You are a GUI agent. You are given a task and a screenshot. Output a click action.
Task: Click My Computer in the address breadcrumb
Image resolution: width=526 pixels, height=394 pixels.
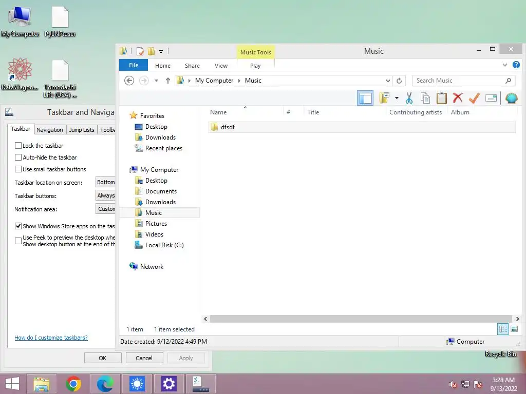coord(214,81)
